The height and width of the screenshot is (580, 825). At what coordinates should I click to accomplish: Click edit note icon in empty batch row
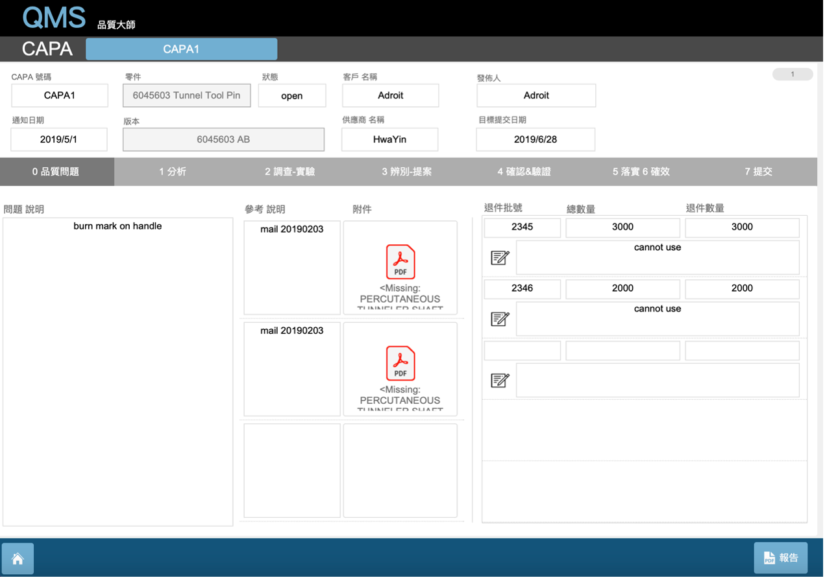[x=500, y=380]
